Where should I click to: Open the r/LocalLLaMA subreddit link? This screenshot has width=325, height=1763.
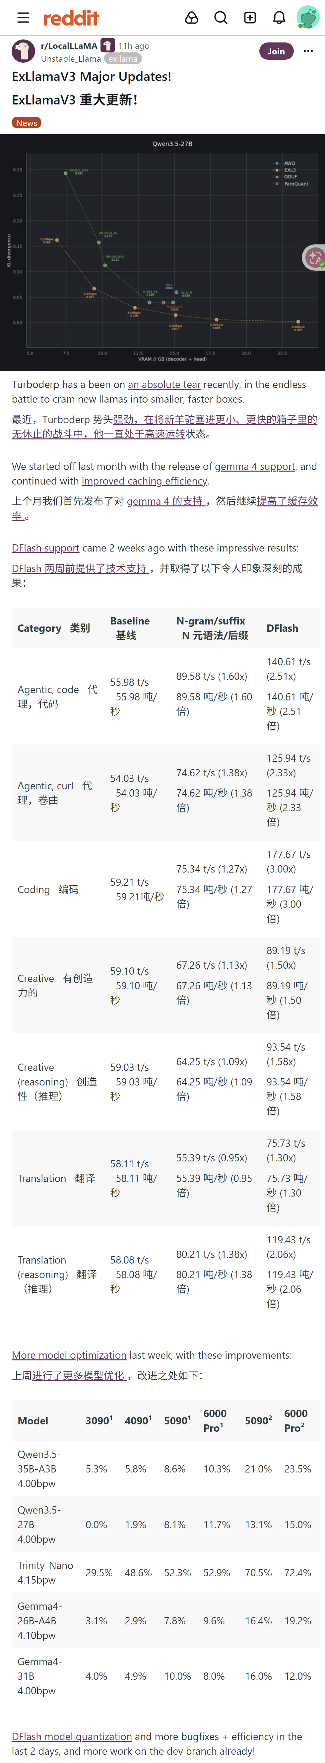pos(69,46)
